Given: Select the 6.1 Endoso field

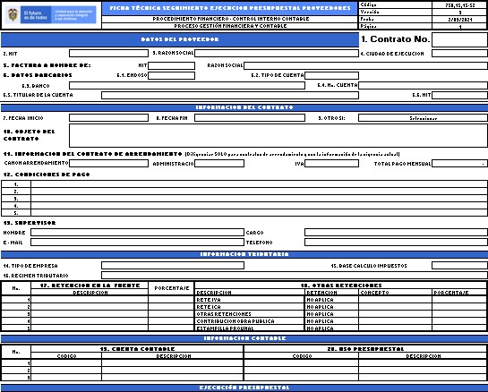Looking at the screenshot, I should tap(172, 75).
